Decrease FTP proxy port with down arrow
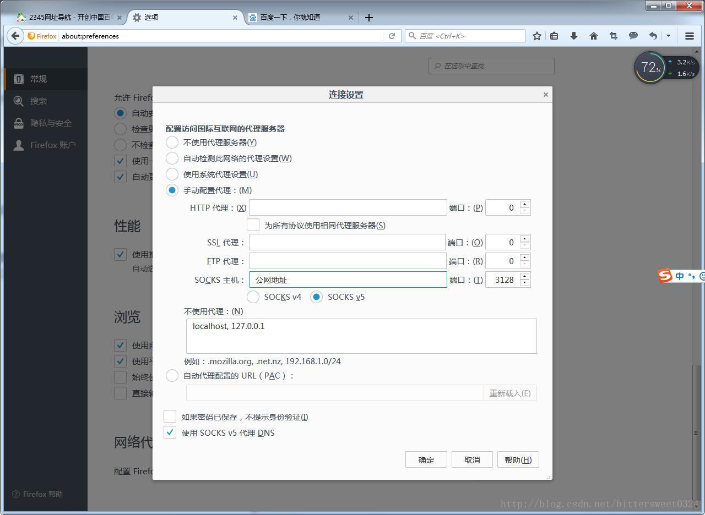This screenshot has height=515, width=705. point(524,265)
